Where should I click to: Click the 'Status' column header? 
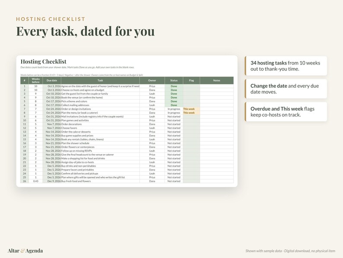tap(174, 81)
